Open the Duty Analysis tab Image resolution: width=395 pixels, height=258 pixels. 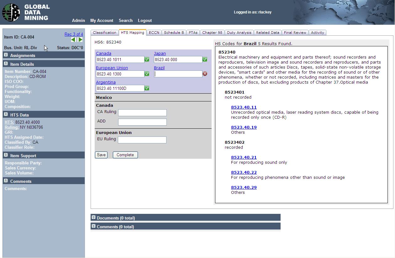pos(239,33)
